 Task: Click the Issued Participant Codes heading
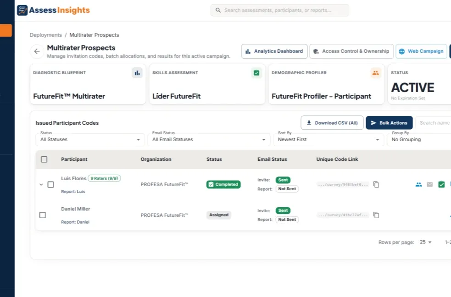coord(67,123)
